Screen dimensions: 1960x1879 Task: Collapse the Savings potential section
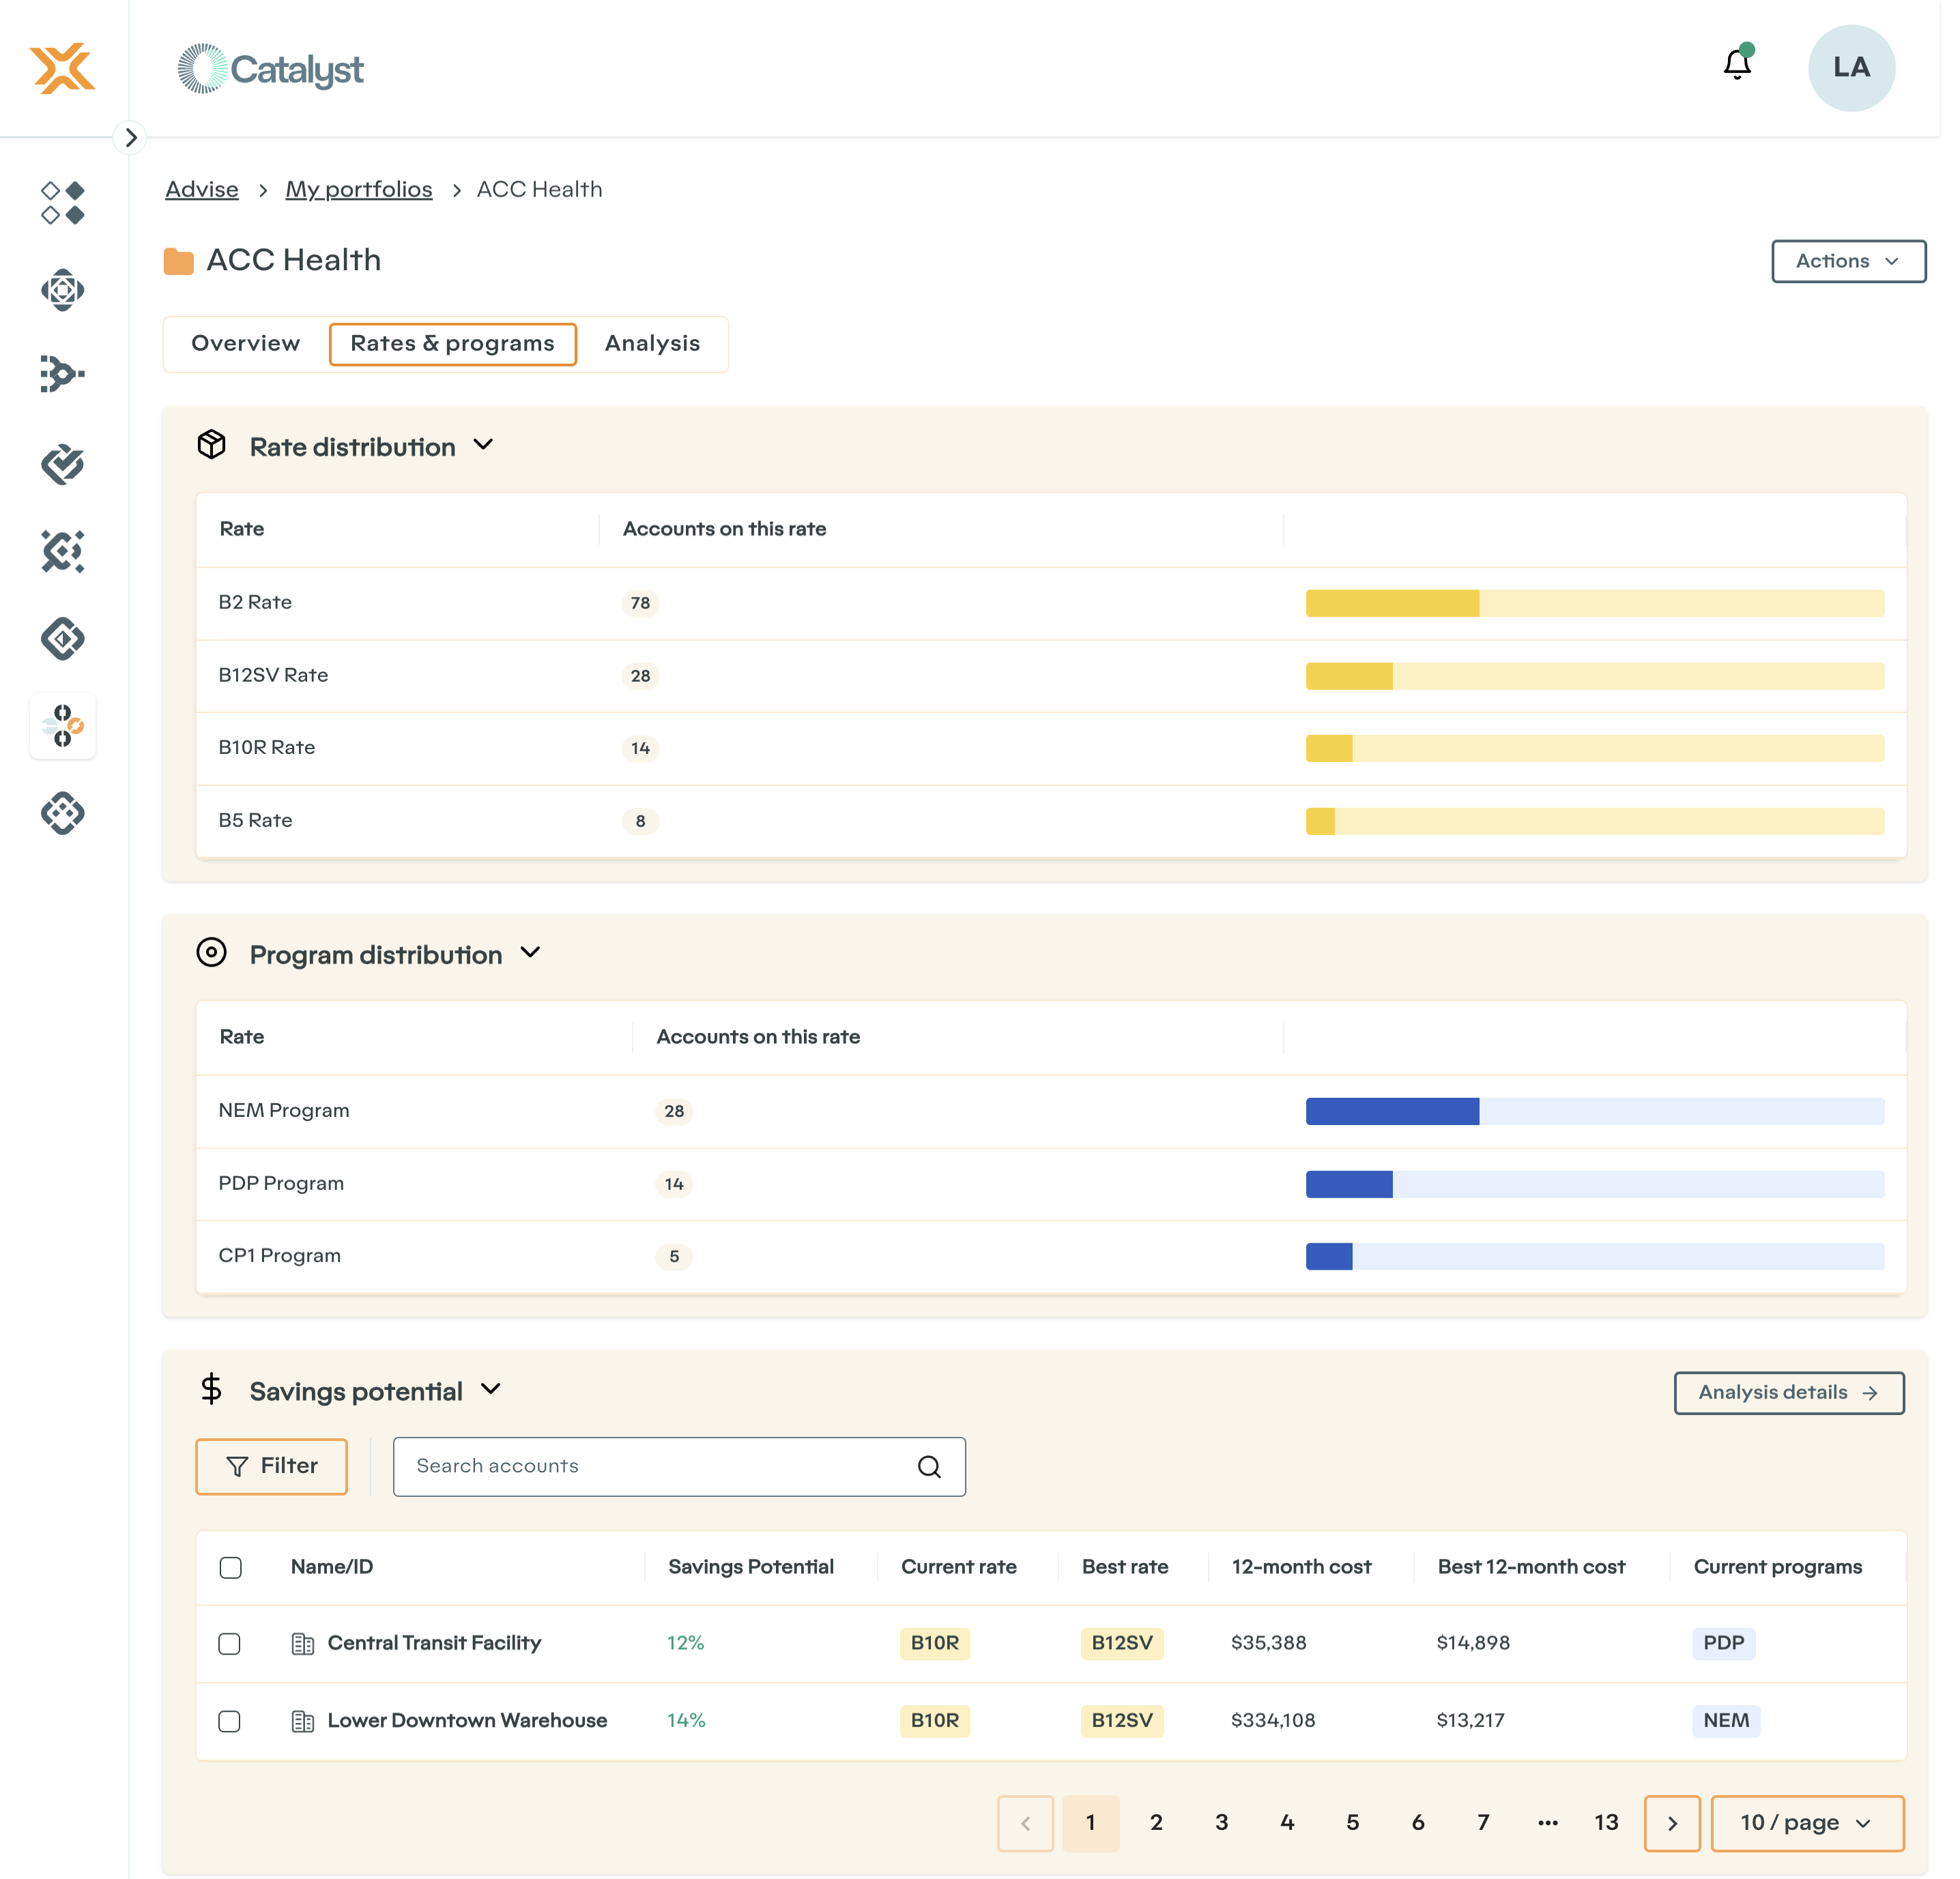pos(490,1389)
